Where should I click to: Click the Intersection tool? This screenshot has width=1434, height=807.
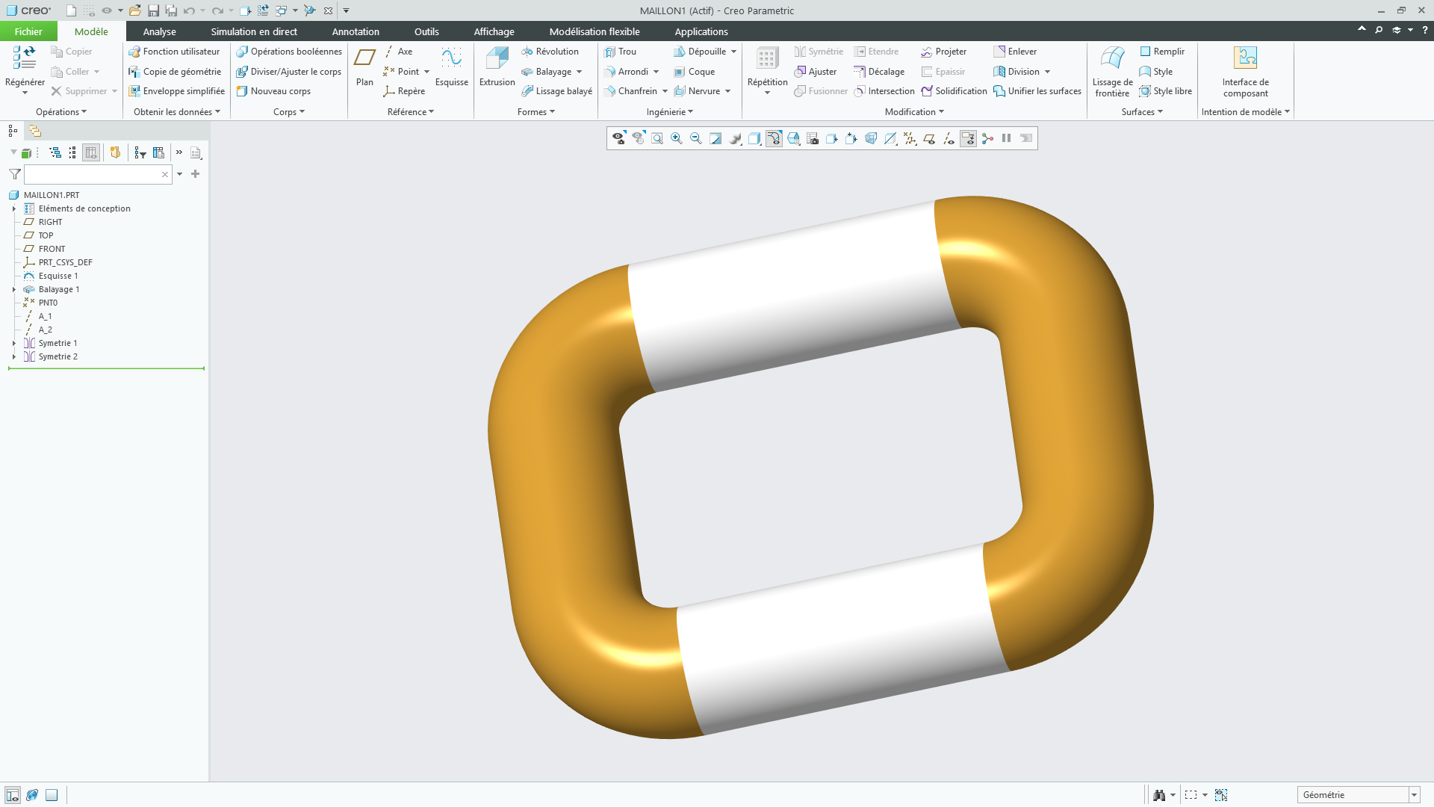884,91
